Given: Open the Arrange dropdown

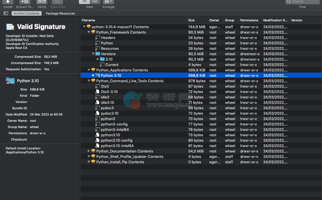Looking at the screenshot, I should [108, 2].
